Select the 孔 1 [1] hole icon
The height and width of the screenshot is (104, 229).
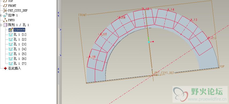tap(11, 35)
